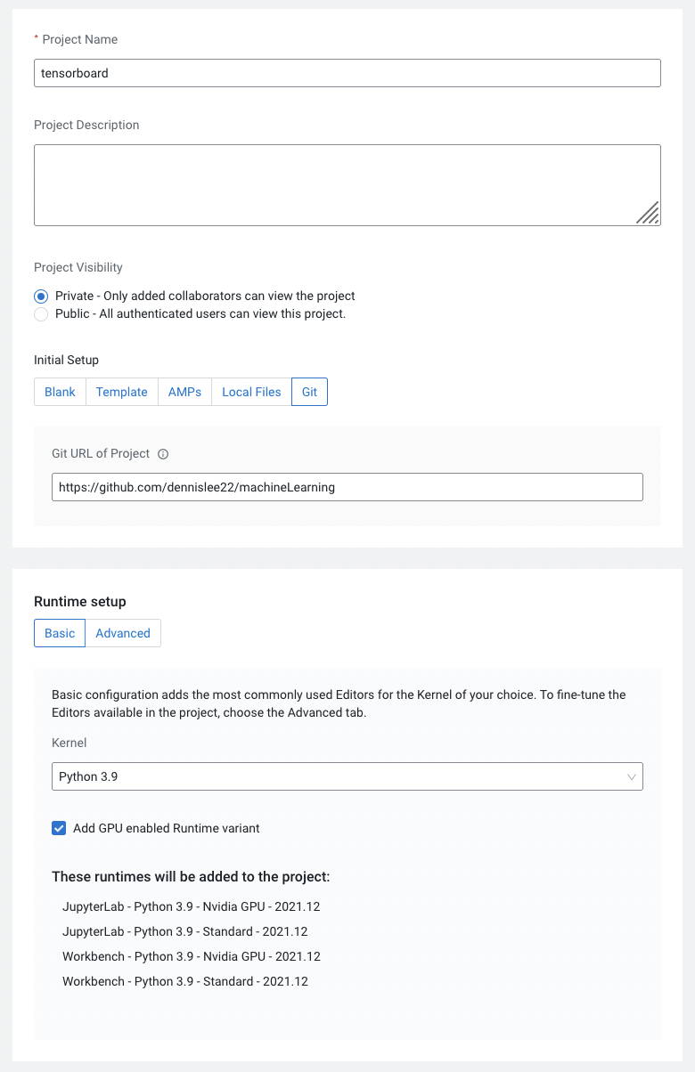The width and height of the screenshot is (695, 1072).
Task: Select the Private visibility radio button
Action: pos(41,296)
